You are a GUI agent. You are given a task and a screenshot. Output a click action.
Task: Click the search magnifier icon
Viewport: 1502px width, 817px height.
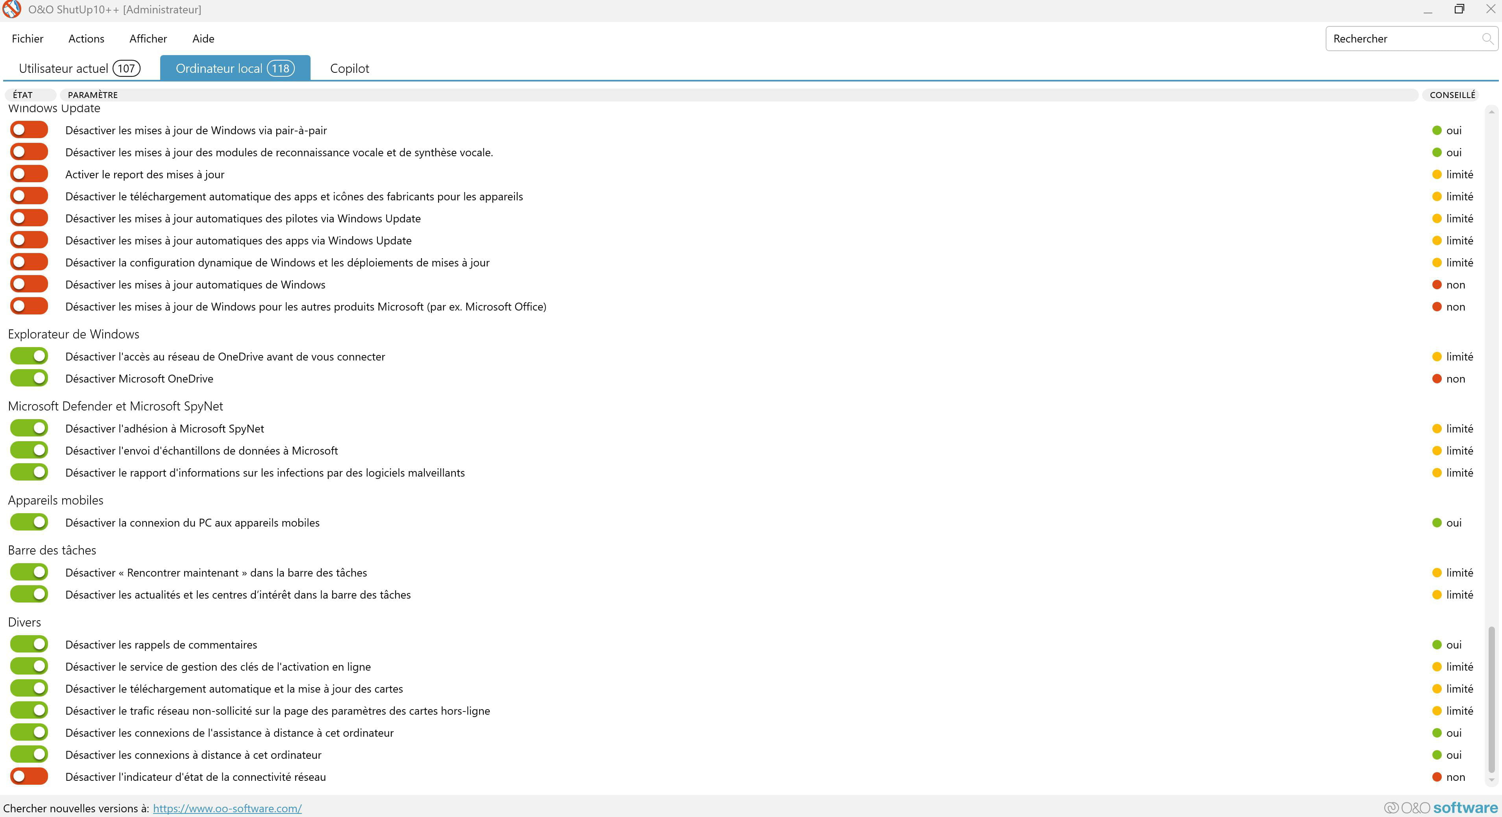point(1487,39)
